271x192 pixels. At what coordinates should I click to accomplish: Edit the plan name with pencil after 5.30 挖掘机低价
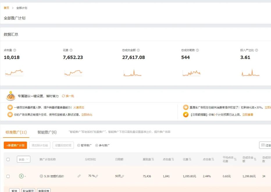(79, 176)
